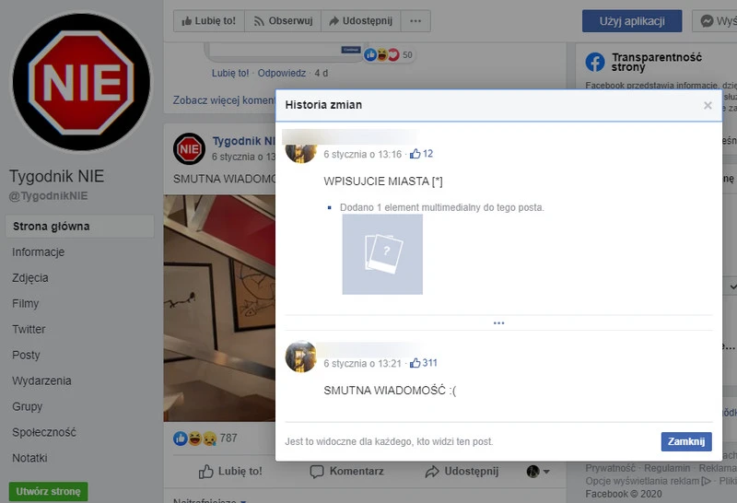Open the Obserwuj follow button
737x503 pixels.
pyautogui.click(x=284, y=20)
